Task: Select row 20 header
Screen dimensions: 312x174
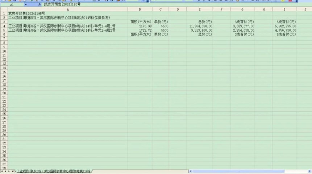Action: (4, 93)
